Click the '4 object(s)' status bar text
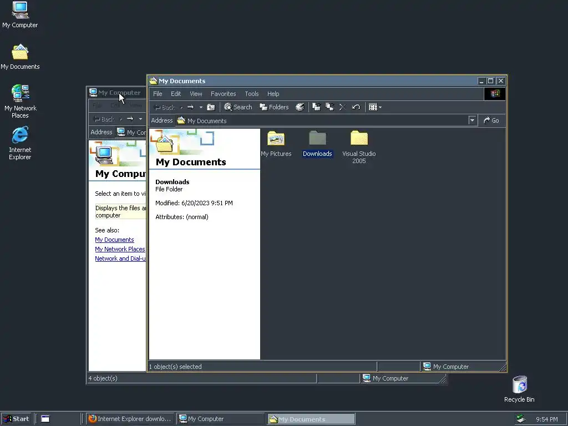This screenshot has width=568, height=426. click(103, 378)
